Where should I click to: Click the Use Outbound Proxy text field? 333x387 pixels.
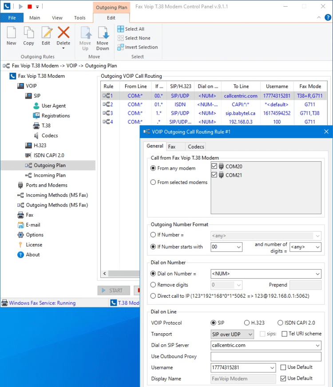pos(266,356)
